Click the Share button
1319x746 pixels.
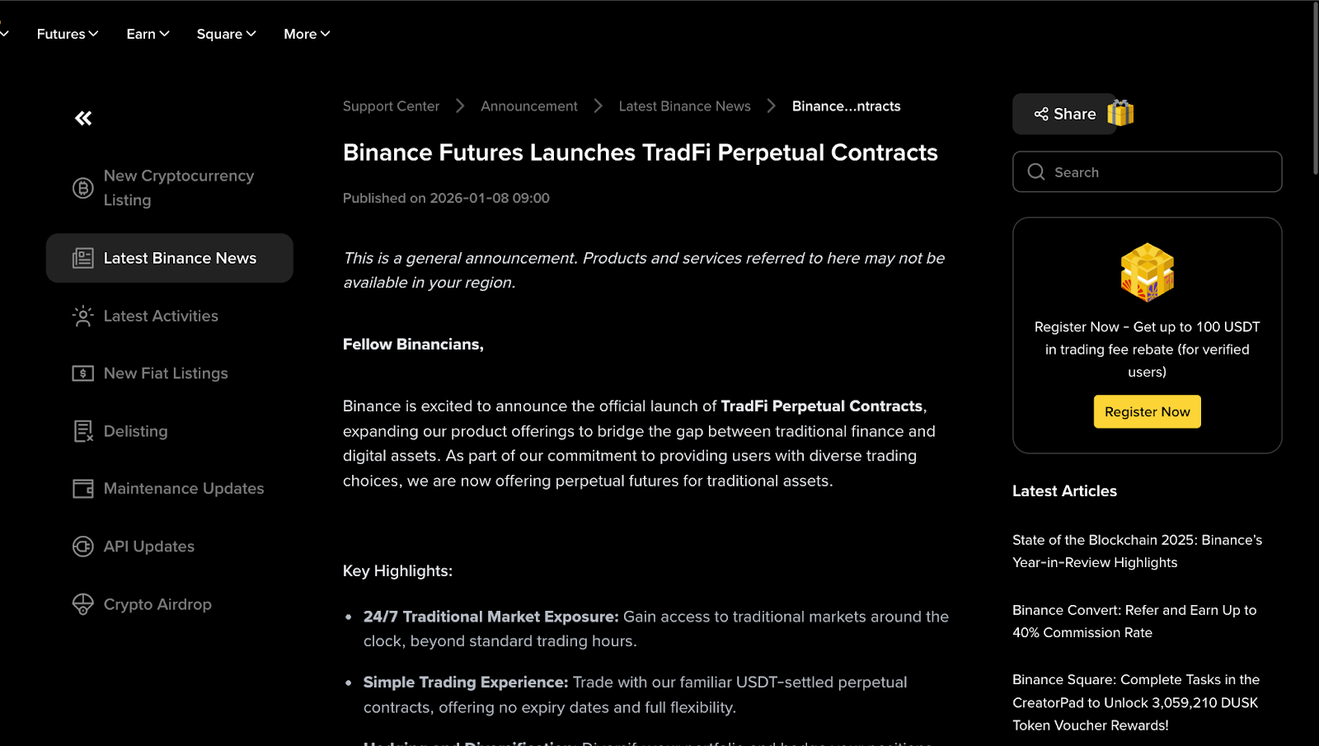1064,113
